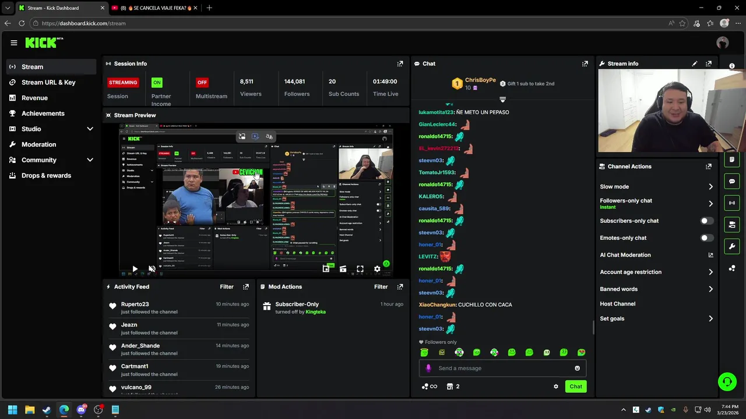Send message with Chat button
This screenshot has height=419, width=746.
[x=576, y=386]
